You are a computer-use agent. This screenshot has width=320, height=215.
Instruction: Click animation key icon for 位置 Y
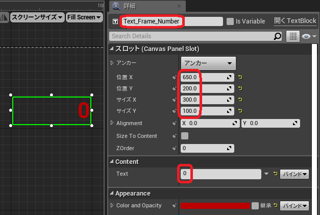(x=174, y=88)
